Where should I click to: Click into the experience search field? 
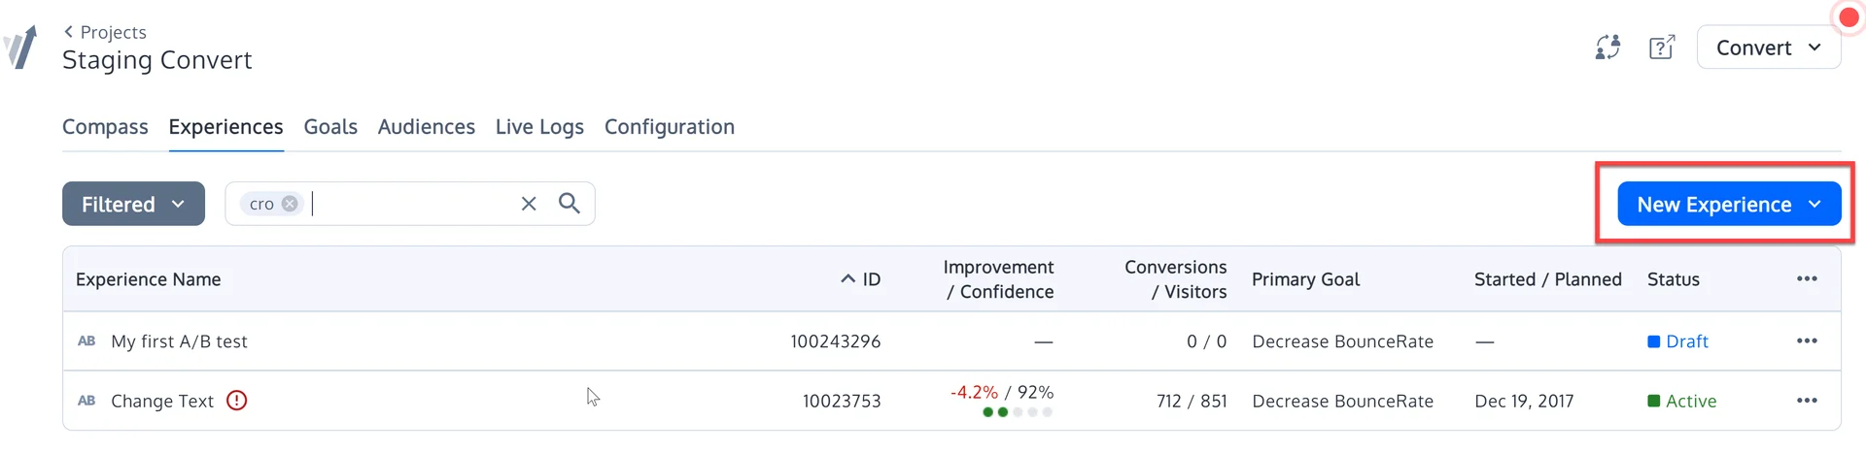coord(410,204)
